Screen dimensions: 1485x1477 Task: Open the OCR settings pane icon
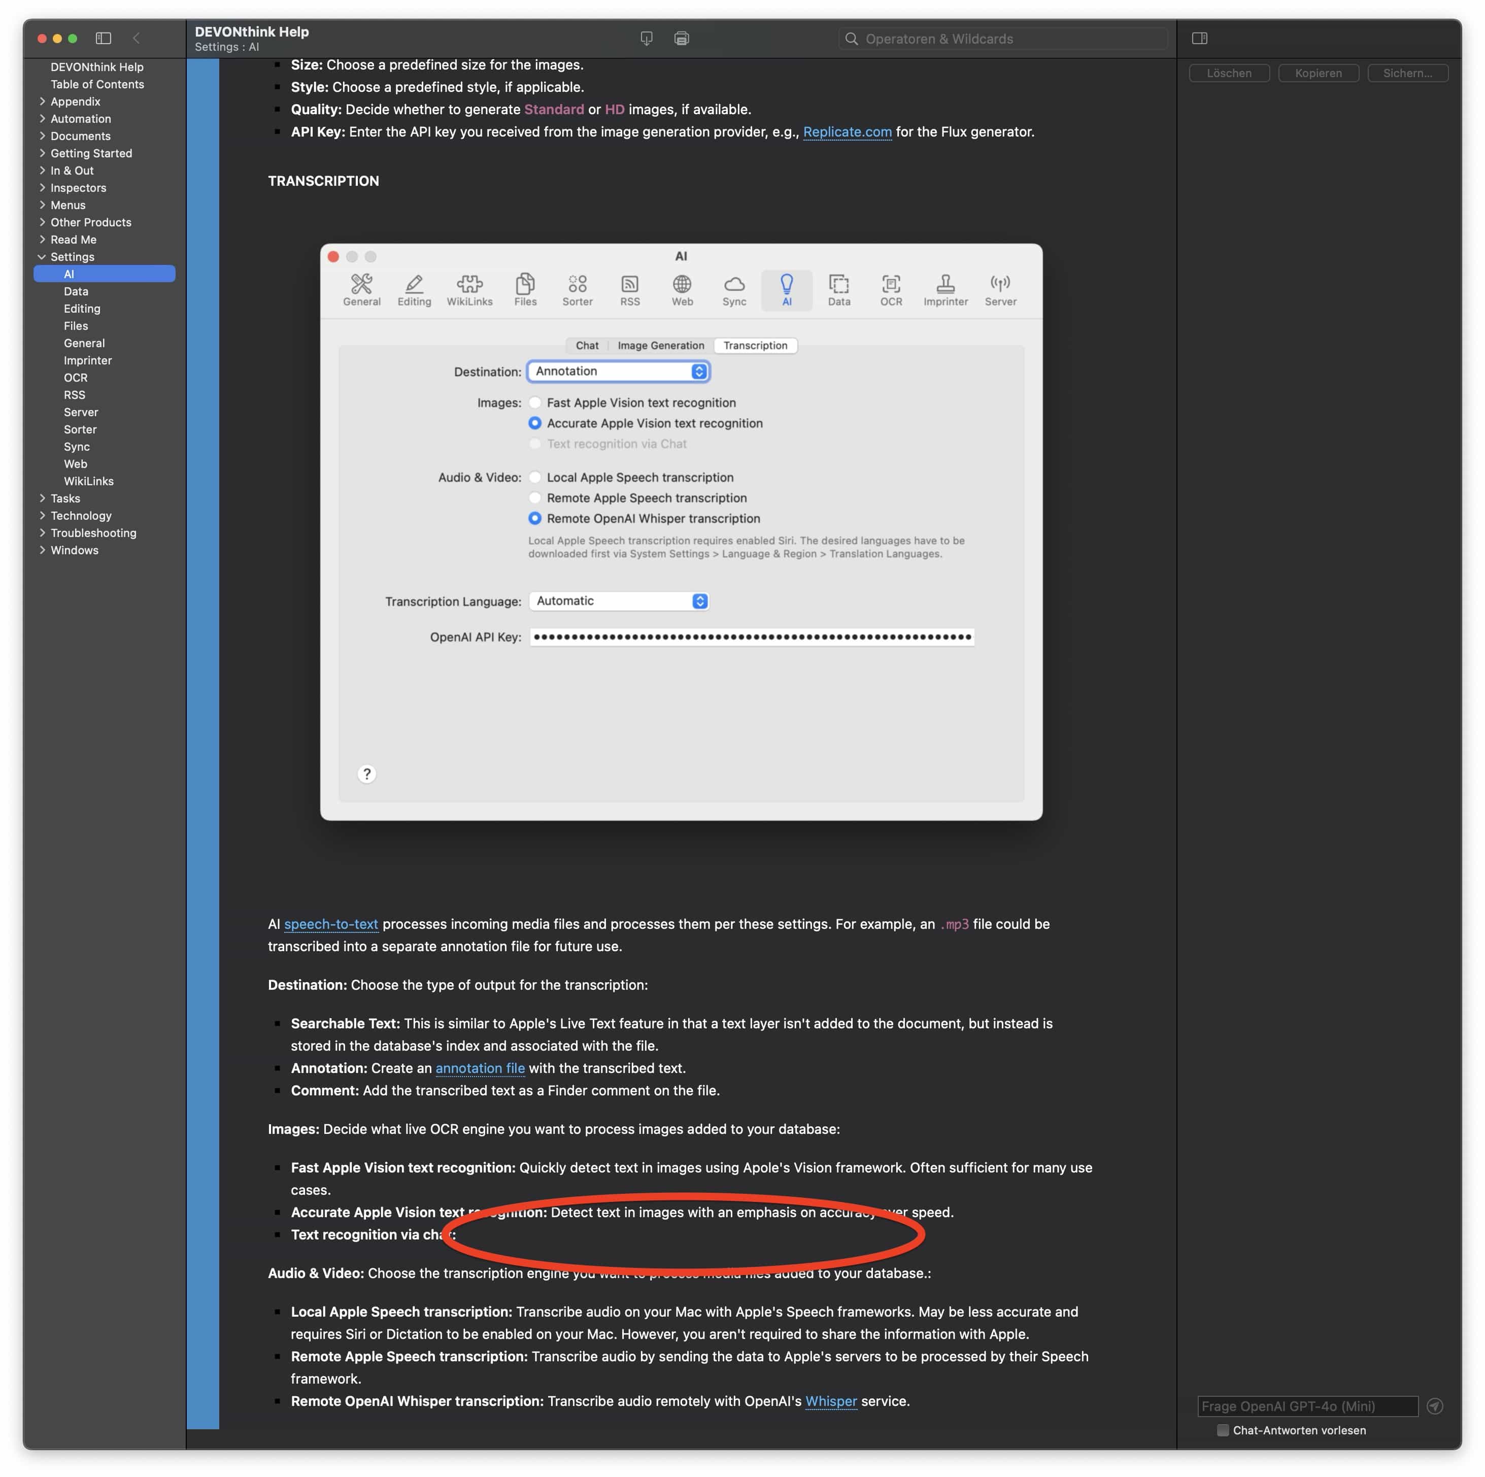point(892,291)
